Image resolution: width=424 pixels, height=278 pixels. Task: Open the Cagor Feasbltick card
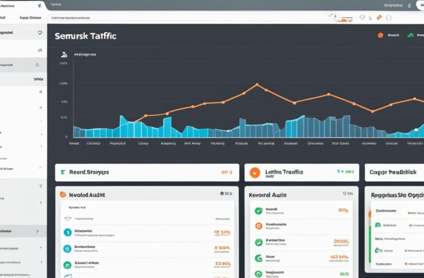395,172
